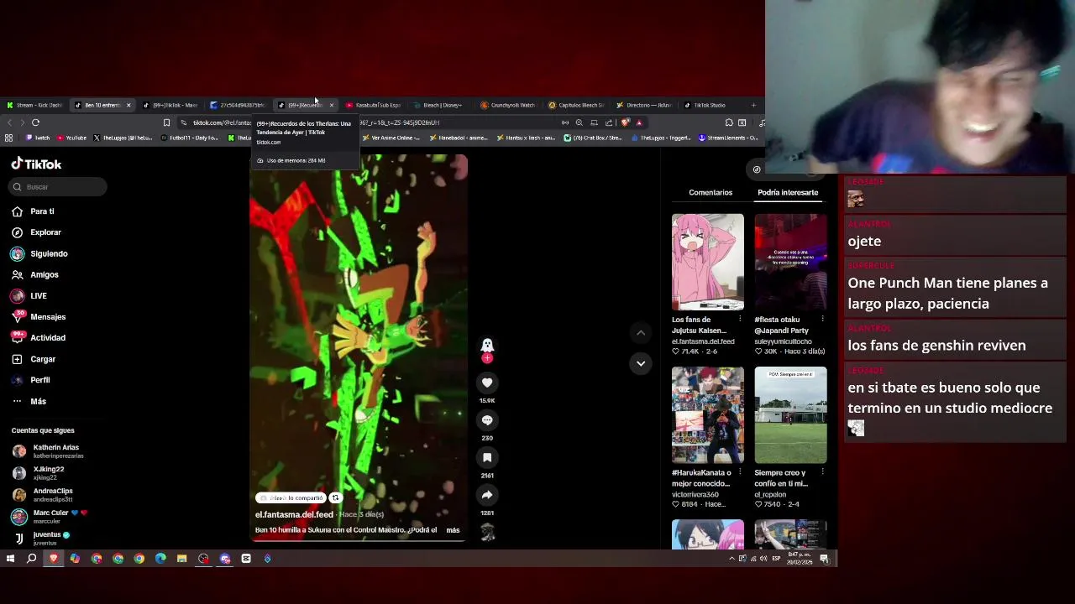This screenshot has height=604, width=1075.
Task: Go to previous video with up arrow
Action: pyautogui.click(x=641, y=333)
